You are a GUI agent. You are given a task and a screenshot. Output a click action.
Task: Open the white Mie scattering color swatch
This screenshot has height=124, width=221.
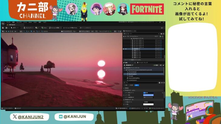coord(148,104)
